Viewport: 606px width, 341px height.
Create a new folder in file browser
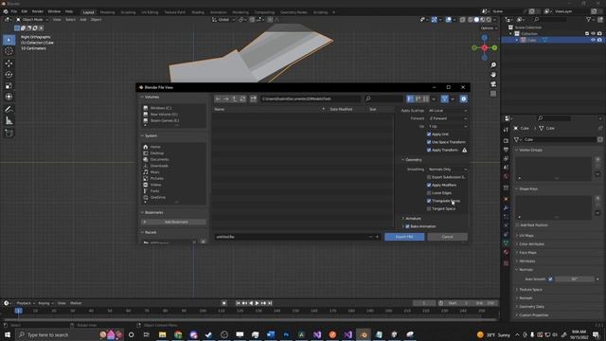click(x=254, y=99)
